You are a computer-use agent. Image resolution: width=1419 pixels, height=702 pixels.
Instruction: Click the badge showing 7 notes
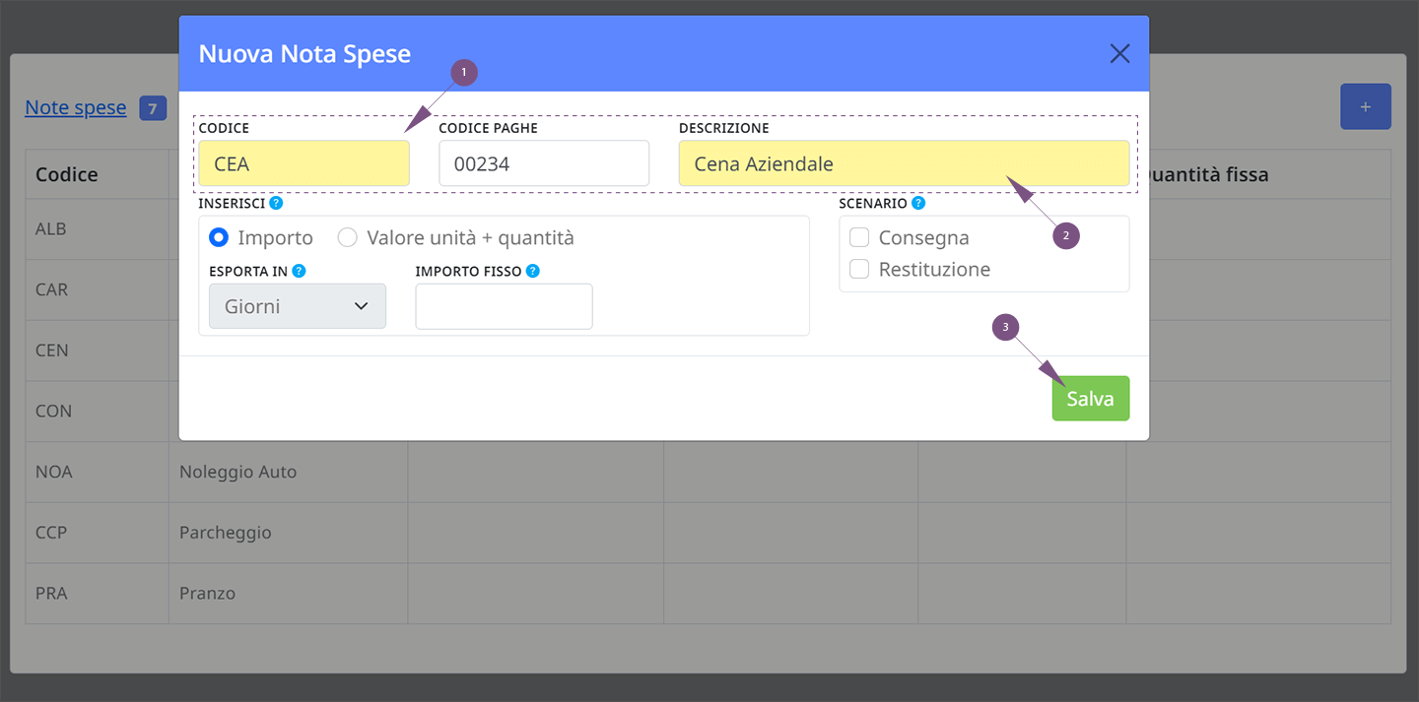[153, 108]
